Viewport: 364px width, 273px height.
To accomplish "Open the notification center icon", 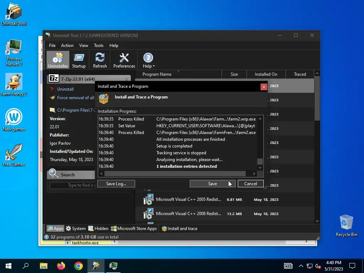I will point(352,266).
